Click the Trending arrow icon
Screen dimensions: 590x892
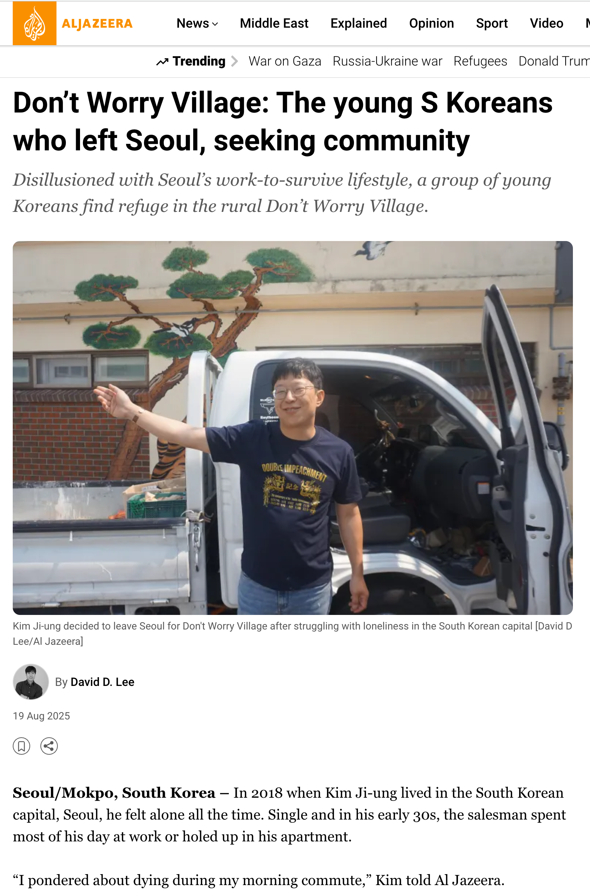coord(162,62)
